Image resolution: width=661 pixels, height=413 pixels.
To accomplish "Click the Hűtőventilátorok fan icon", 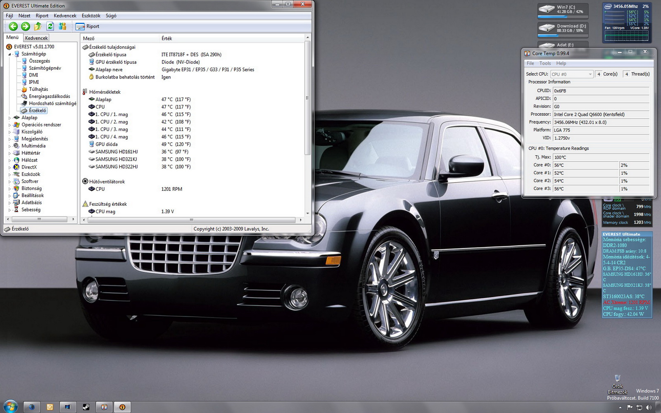I will coord(85,181).
